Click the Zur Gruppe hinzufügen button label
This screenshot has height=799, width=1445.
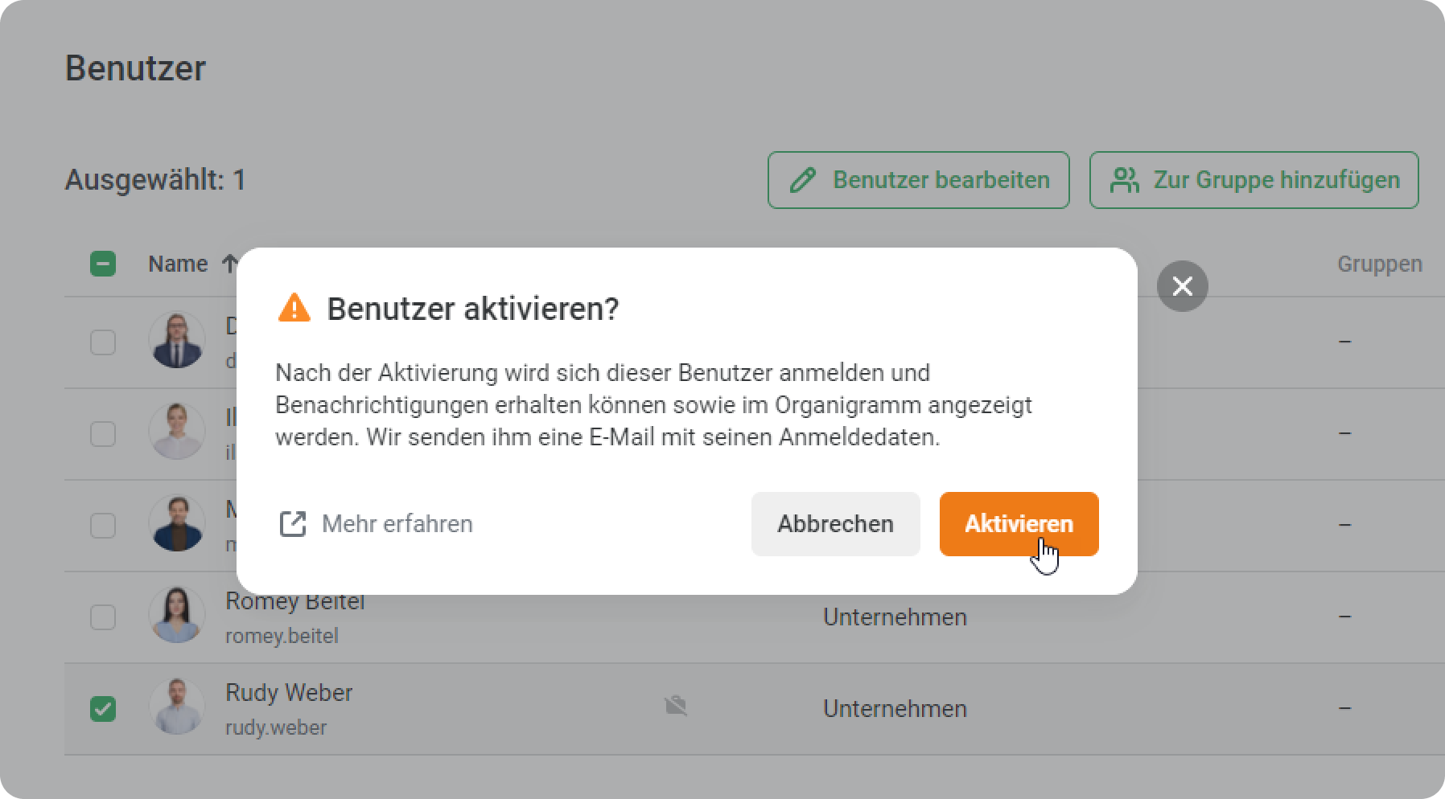tap(1276, 180)
